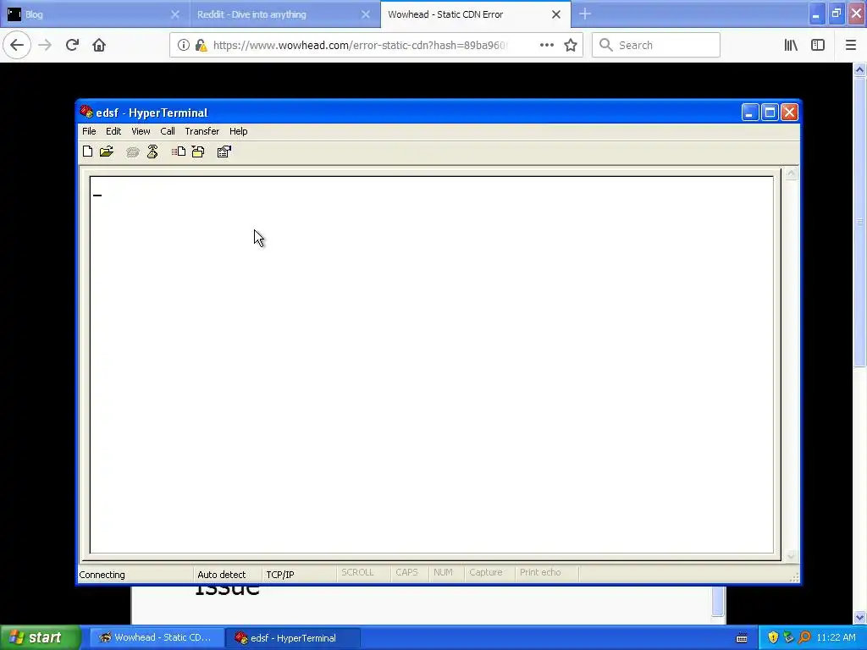Image resolution: width=867 pixels, height=650 pixels.
Task: Click the 11:22 AM clock
Action: 836,637
